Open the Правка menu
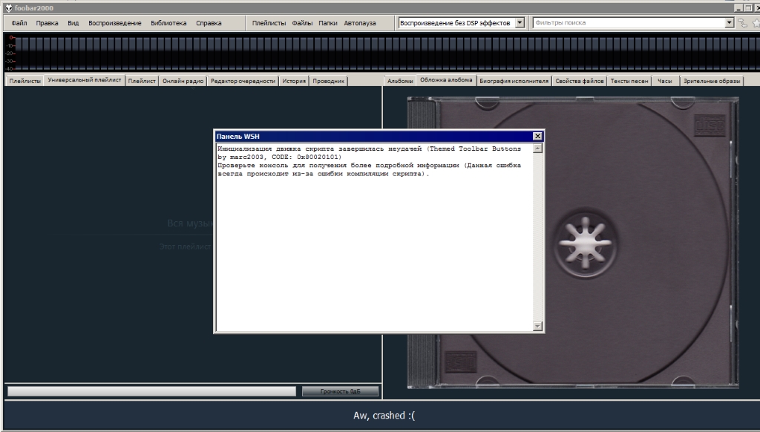 pyautogui.click(x=47, y=23)
